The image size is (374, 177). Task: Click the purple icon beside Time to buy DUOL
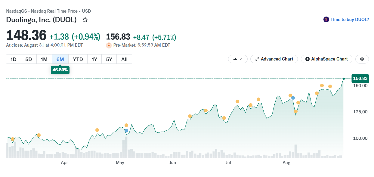coord(326,20)
